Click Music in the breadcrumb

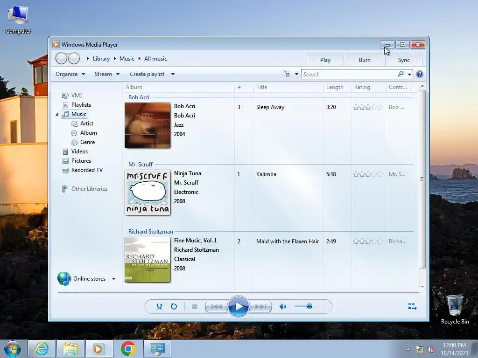(127, 59)
